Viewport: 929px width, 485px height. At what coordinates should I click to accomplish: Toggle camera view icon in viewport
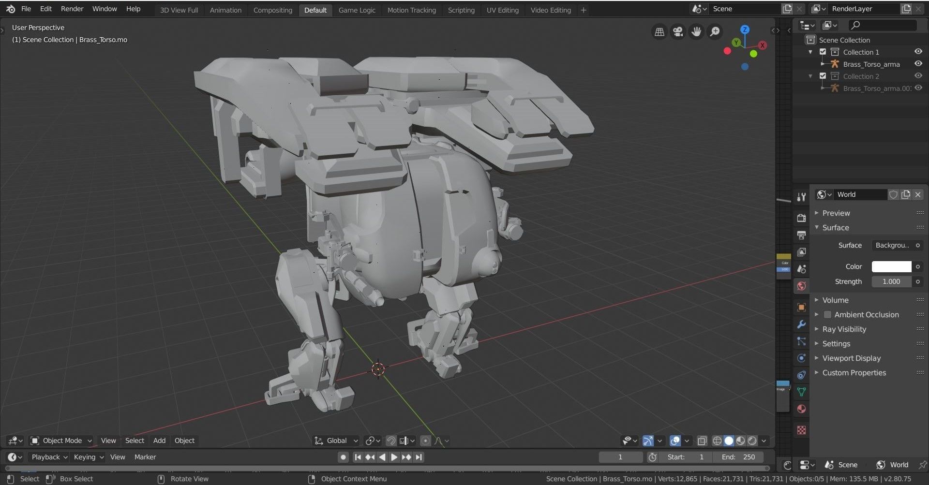pyautogui.click(x=678, y=32)
